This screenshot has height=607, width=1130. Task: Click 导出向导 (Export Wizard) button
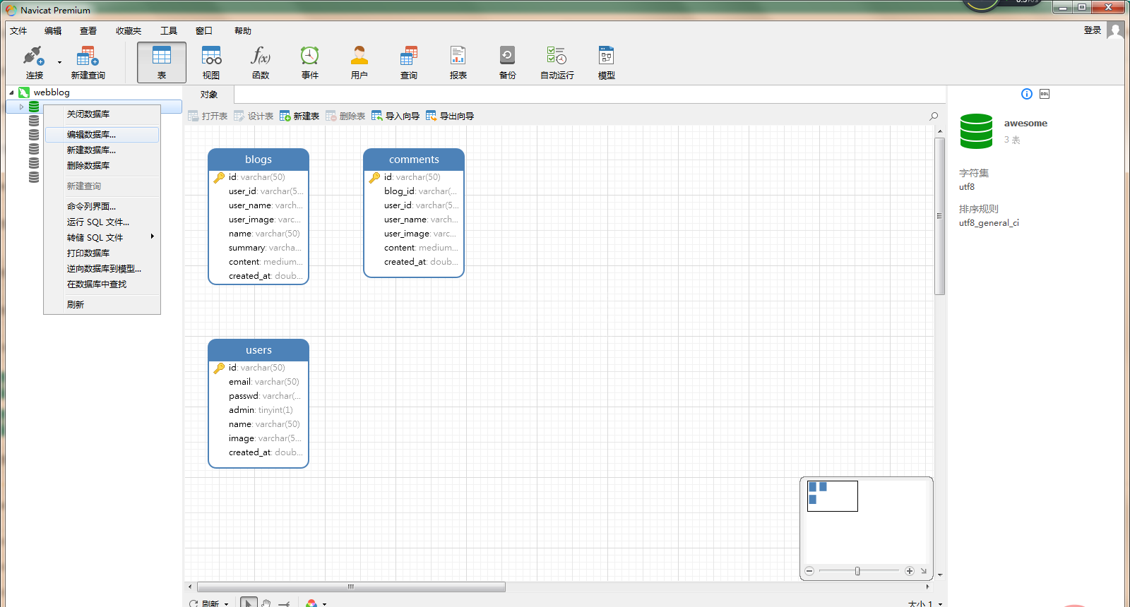pyautogui.click(x=450, y=116)
